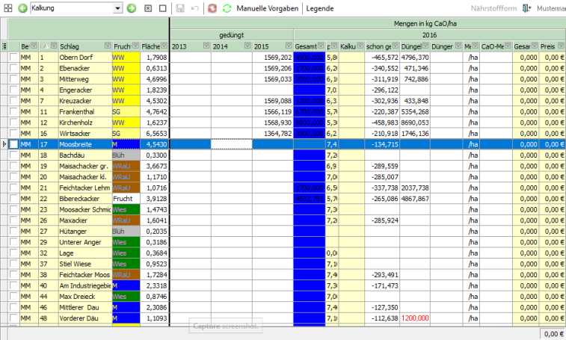Click the 2014 cell in Moosbreite row
The width and height of the screenshot is (566, 340).
pos(231,144)
